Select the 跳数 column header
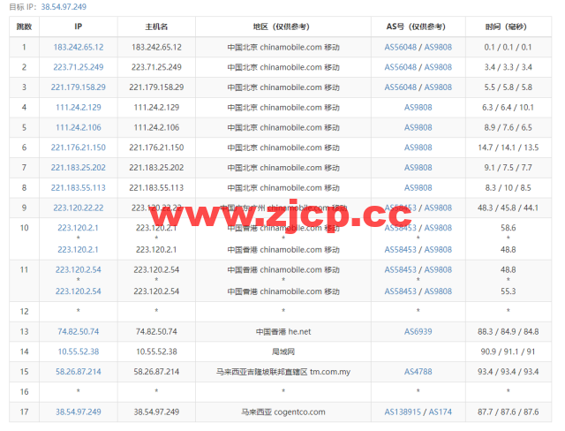This screenshot has height=431, width=565. 24,26
